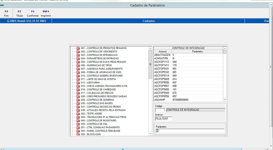Click the CONTROLE DE INTEGRACAO description field

pyautogui.click(x=196, y=110)
